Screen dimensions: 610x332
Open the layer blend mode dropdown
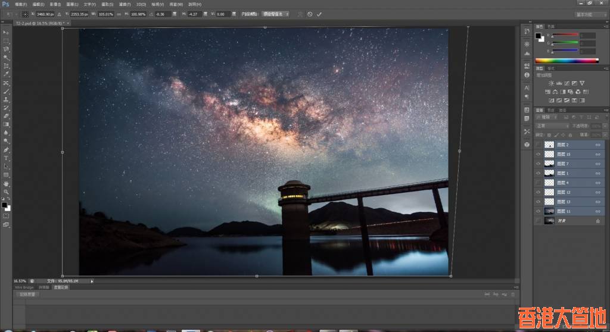click(552, 126)
